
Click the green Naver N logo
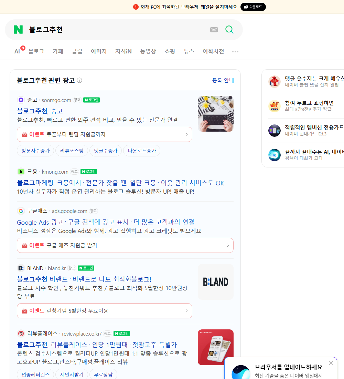pyautogui.click(x=18, y=30)
